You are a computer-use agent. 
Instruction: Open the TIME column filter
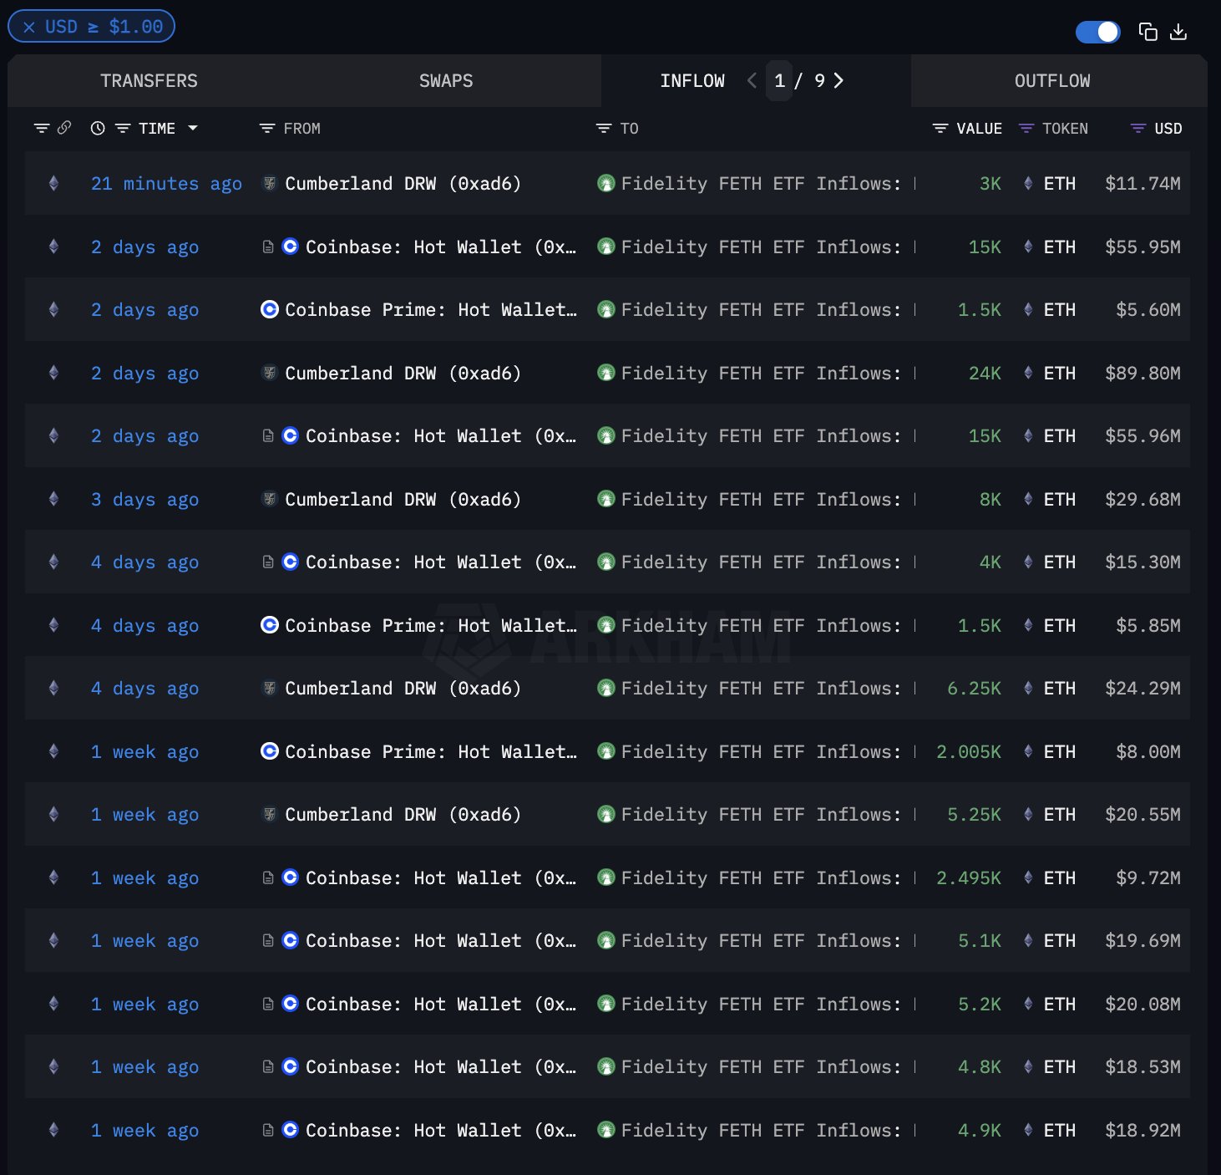point(123,128)
